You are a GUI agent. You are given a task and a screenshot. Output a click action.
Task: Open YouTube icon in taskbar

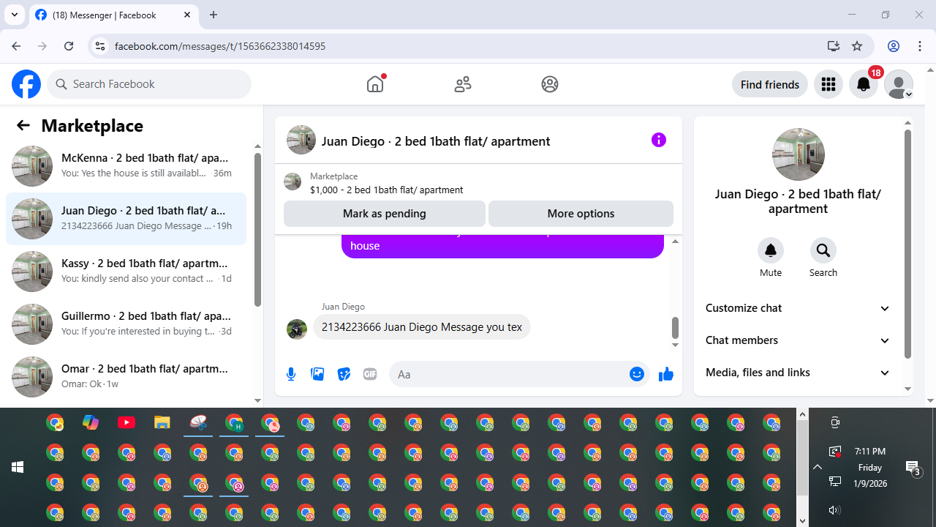click(x=127, y=422)
